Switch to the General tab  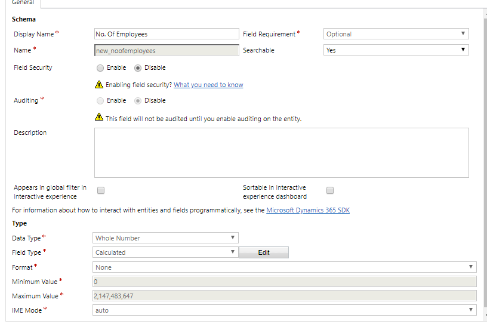pos(23,2)
